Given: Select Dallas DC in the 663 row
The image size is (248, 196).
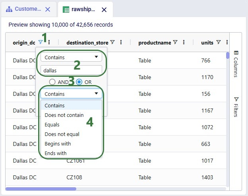Looking at the screenshot, I should (x=25, y=144).
